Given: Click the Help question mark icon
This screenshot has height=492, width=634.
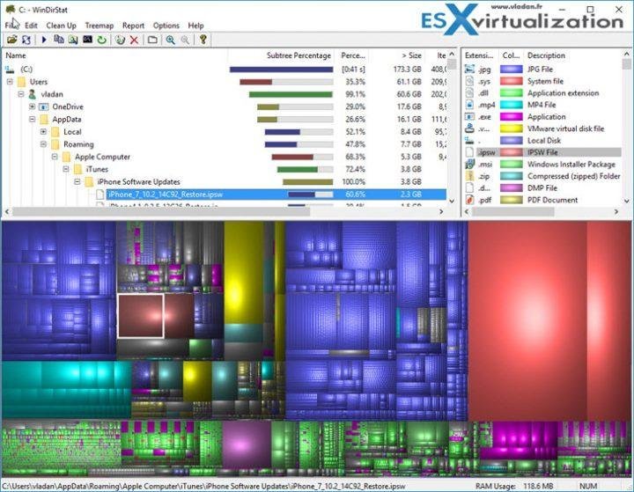Looking at the screenshot, I should tap(203, 40).
